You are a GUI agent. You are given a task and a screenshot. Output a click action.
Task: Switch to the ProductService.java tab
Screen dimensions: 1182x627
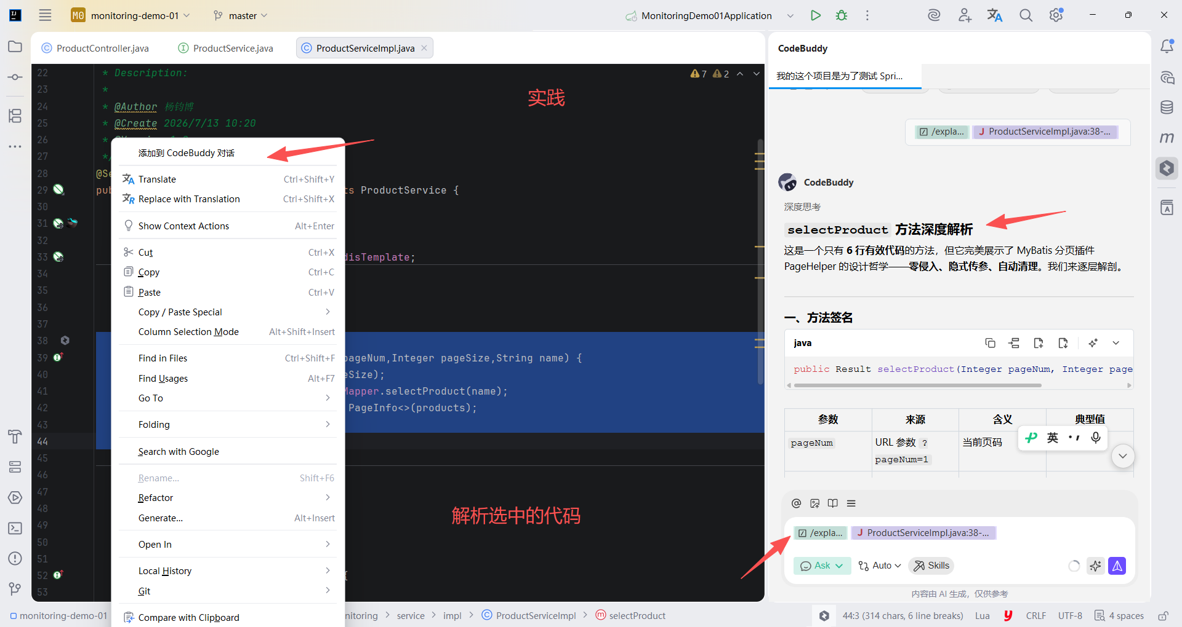point(225,48)
